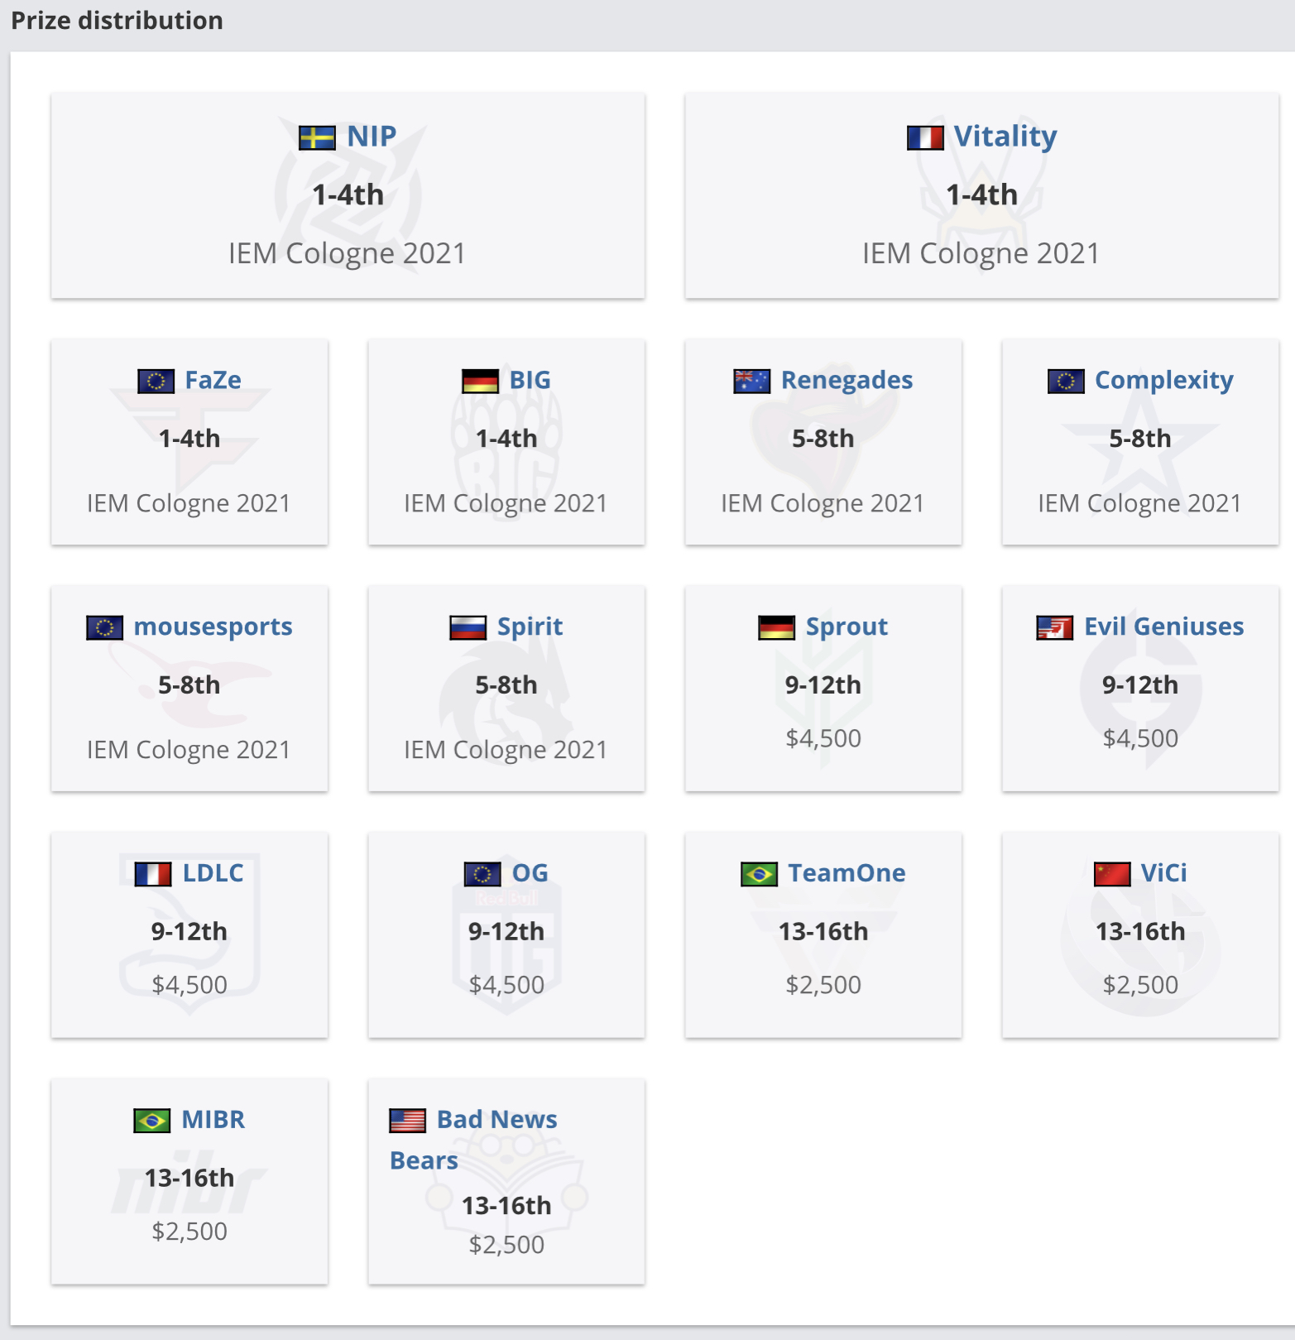Open the LDLC team link
Image resolution: width=1295 pixels, height=1340 pixels.
[x=213, y=873]
